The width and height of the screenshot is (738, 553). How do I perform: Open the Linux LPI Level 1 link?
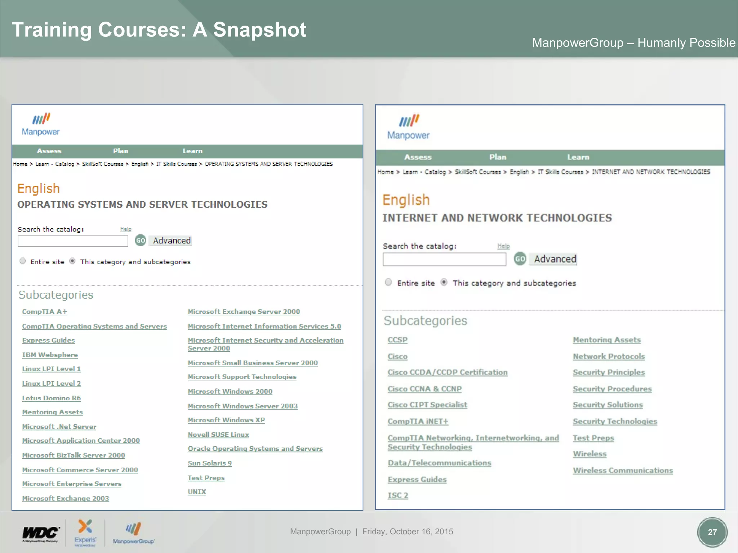[x=52, y=369]
